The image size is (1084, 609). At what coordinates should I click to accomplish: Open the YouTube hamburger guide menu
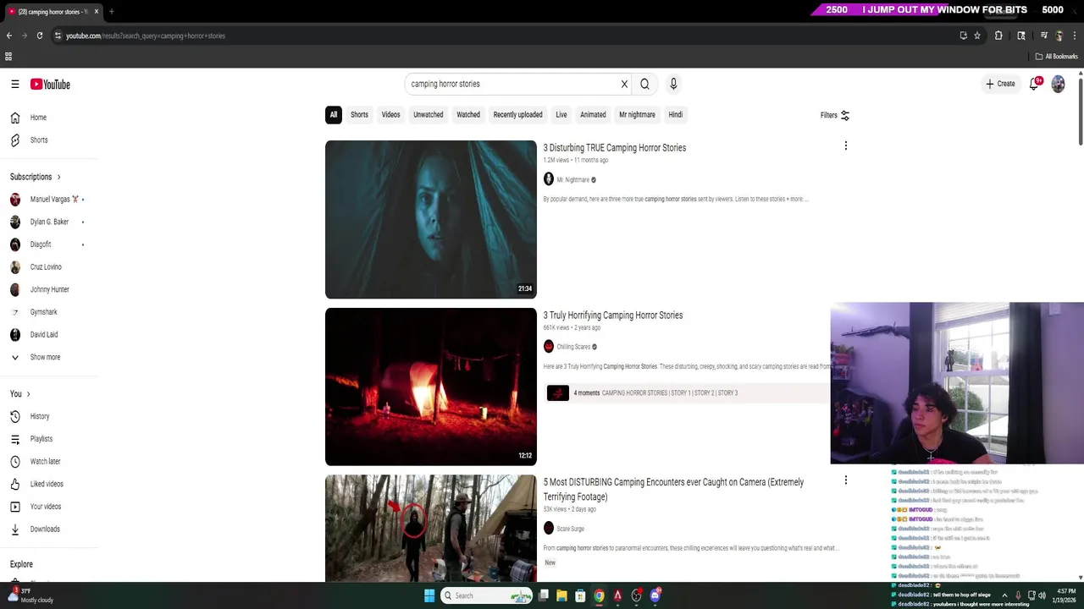[x=15, y=84]
